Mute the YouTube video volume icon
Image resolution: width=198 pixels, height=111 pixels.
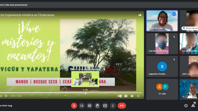(6, 96)
